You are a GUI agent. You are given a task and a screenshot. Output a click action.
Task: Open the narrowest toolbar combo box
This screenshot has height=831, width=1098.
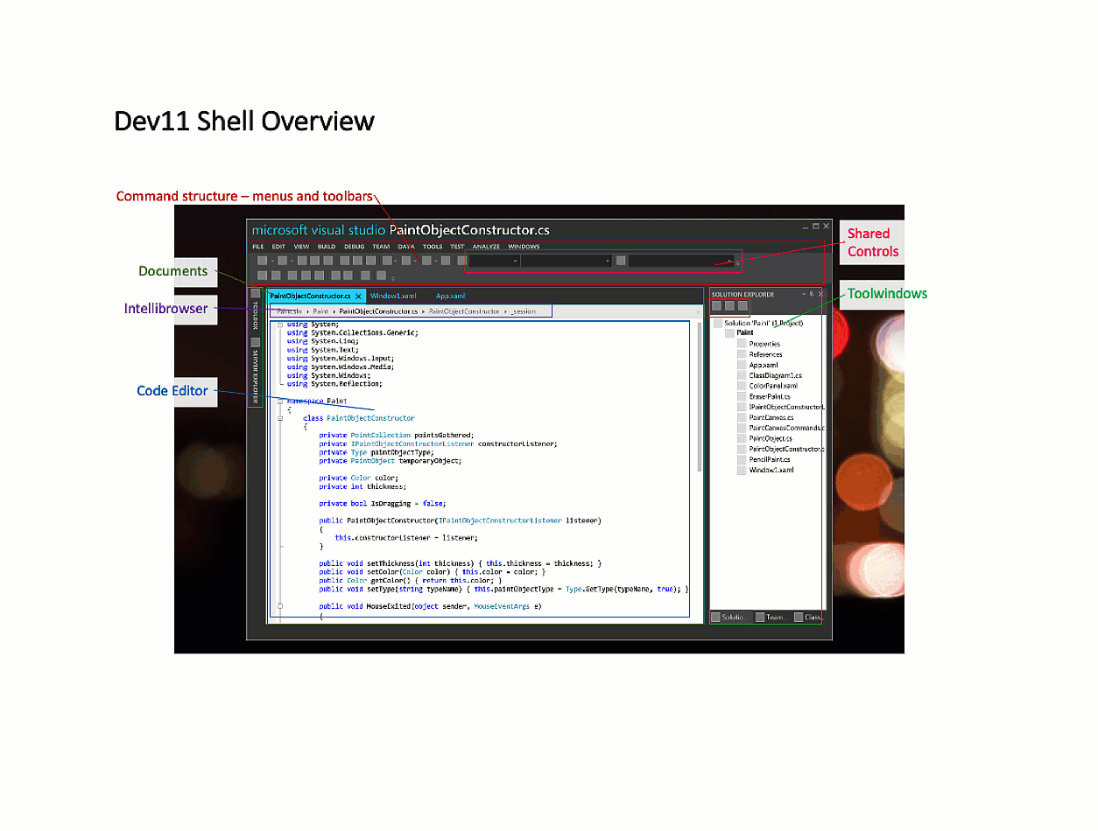click(495, 261)
